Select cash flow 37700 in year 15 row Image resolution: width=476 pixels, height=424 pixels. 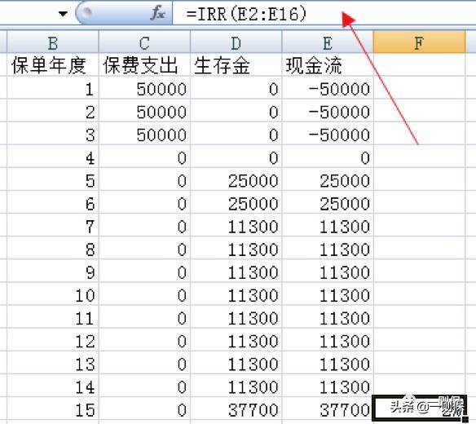click(x=328, y=409)
